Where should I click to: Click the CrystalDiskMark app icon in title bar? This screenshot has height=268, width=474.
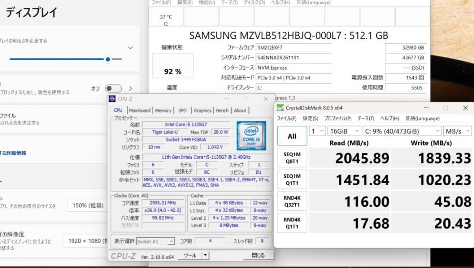pos(280,108)
